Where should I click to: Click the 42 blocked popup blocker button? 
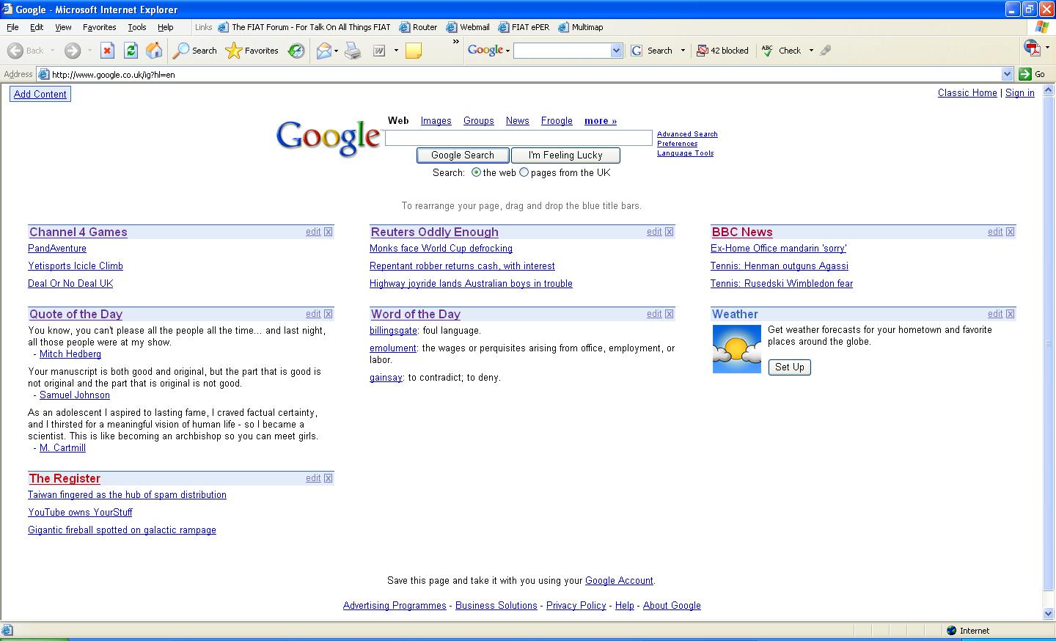click(x=722, y=51)
